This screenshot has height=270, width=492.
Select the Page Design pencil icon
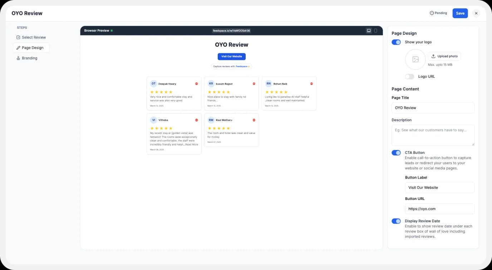pyautogui.click(x=19, y=47)
